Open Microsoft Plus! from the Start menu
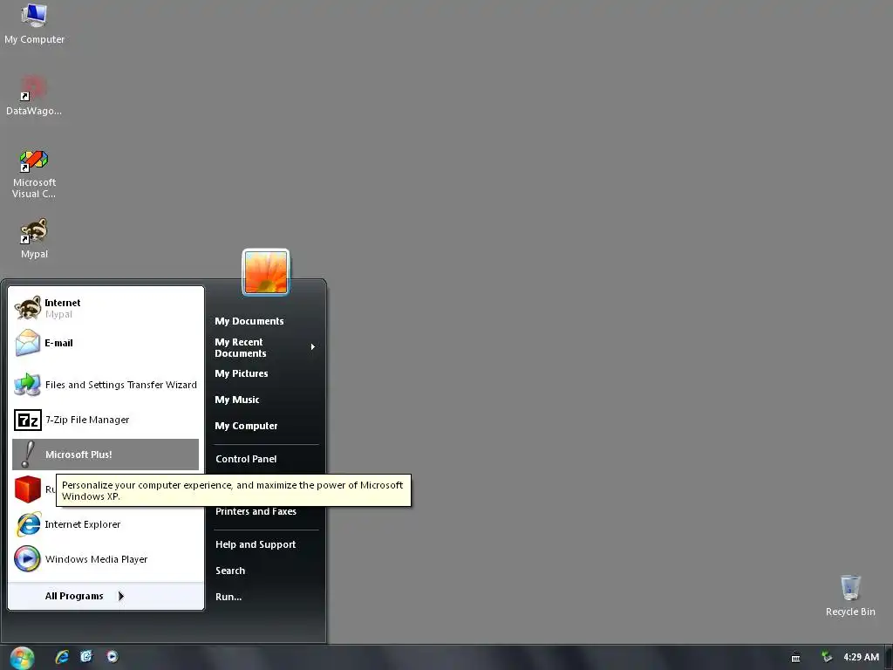The height and width of the screenshot is (670, 893). pos(106,455)
